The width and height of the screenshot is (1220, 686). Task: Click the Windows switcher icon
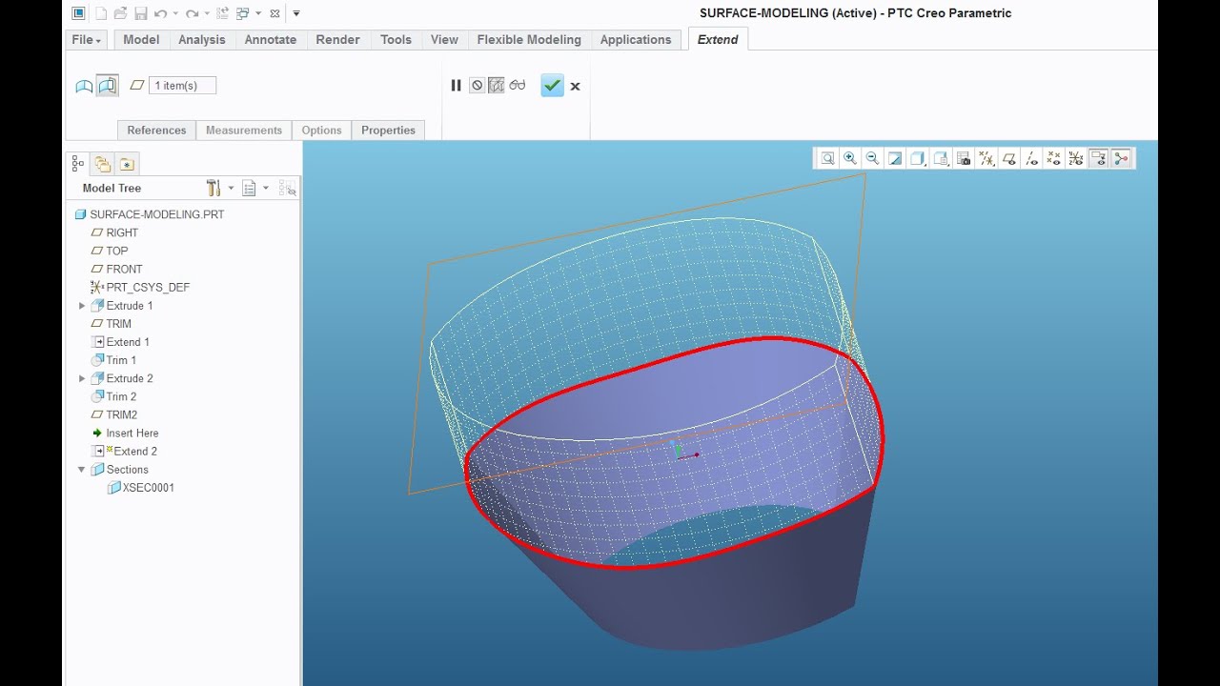[x=243, y=13]
